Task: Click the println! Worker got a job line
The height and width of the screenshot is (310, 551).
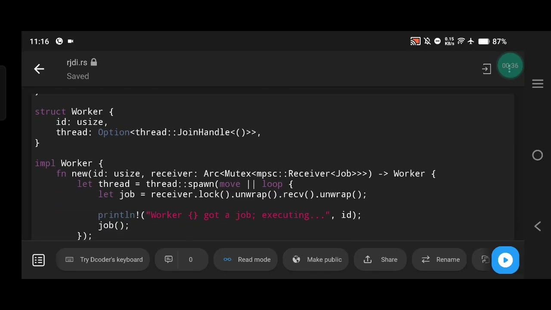Action: [229, 215]
